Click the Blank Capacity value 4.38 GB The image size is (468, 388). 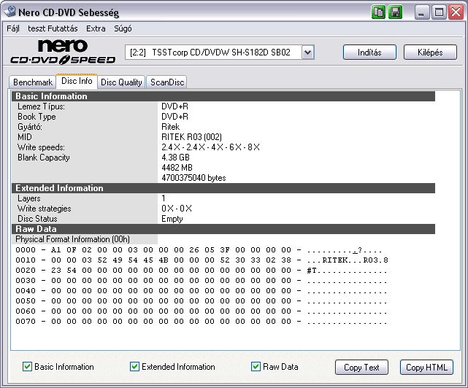click(175, 157)
